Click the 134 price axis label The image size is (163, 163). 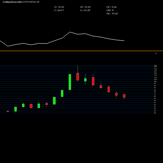click(155, 69)
